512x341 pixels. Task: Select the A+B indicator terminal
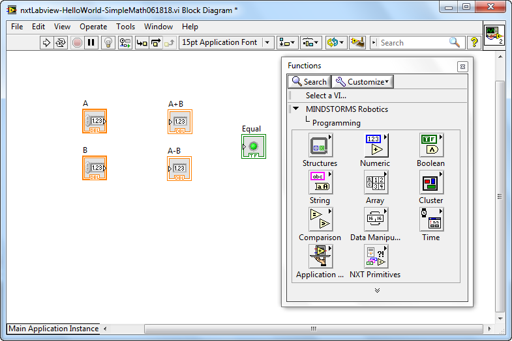[180, 122]
